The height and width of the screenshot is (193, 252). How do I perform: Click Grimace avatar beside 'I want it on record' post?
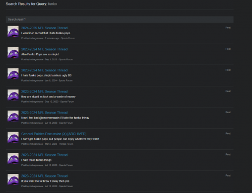point(13,31)
